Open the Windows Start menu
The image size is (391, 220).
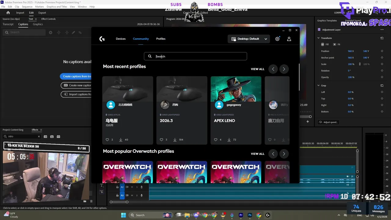click(123, 215)
